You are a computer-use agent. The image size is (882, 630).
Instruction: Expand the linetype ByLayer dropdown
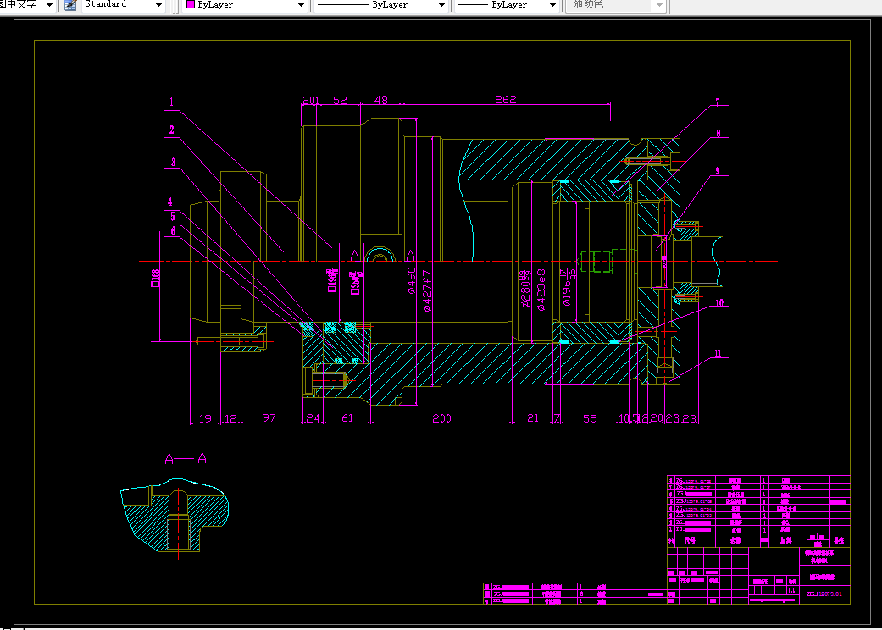[x=441, y=5]
